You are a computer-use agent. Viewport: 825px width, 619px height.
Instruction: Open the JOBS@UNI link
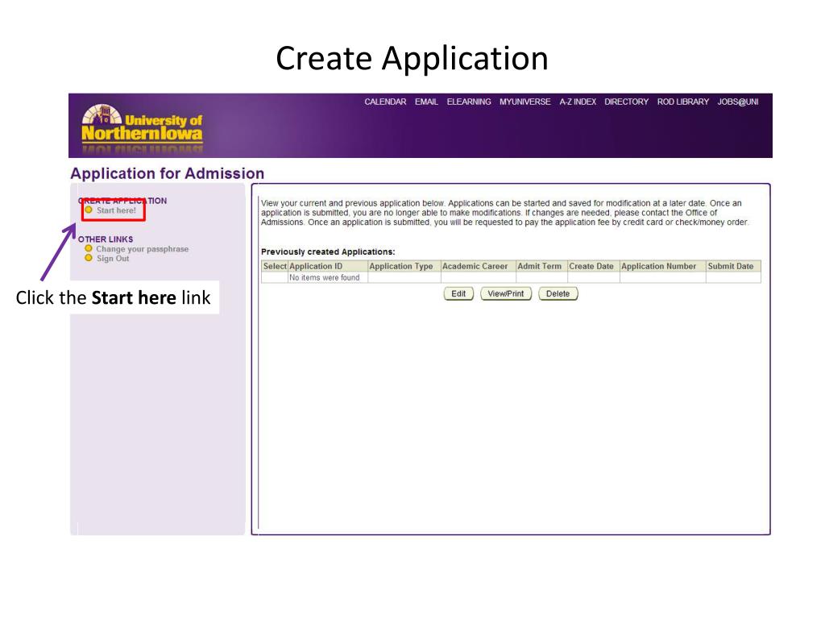[x=738, y=102]
